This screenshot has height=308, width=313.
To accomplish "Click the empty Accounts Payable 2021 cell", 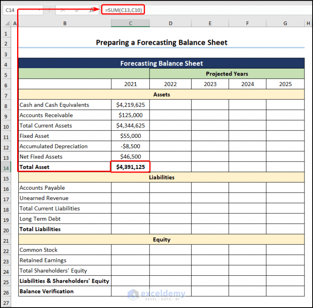I will click(130, 188).
